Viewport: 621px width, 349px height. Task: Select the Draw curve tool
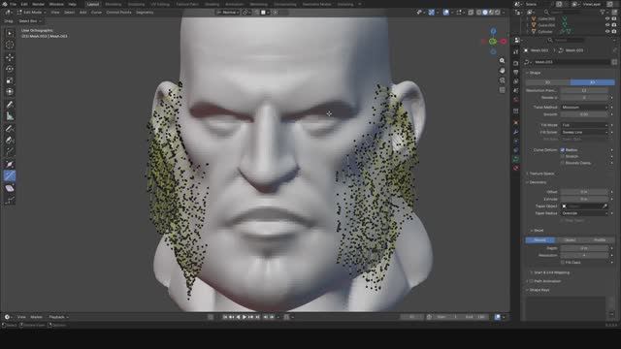point(10,129)
